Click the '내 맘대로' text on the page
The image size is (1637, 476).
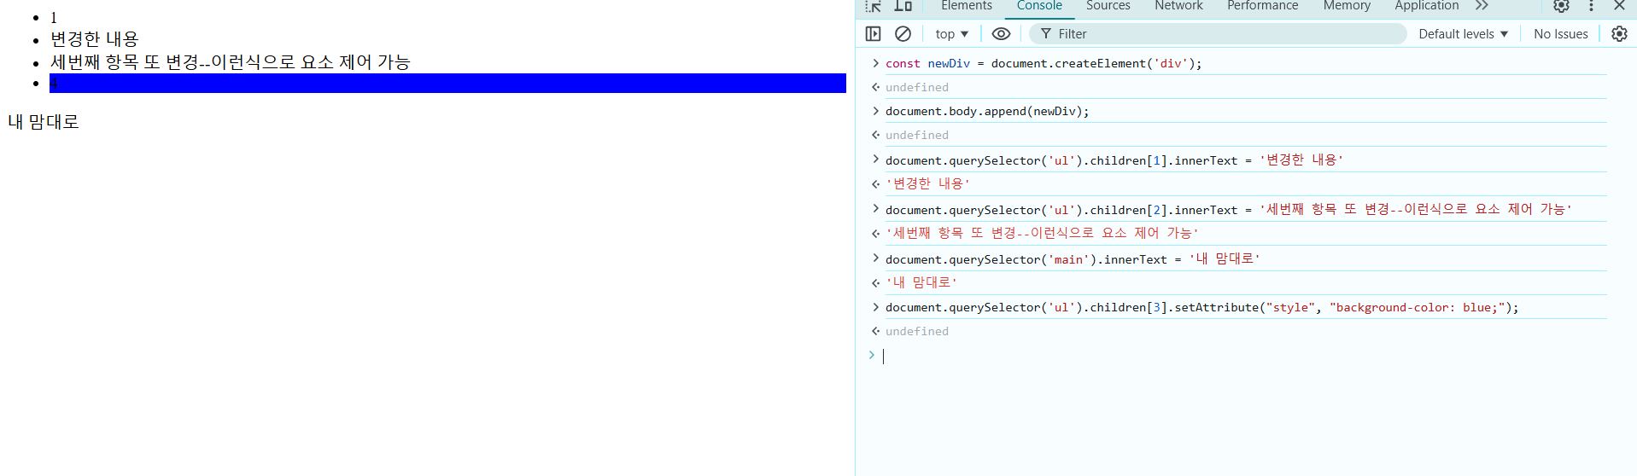point(44,122)
